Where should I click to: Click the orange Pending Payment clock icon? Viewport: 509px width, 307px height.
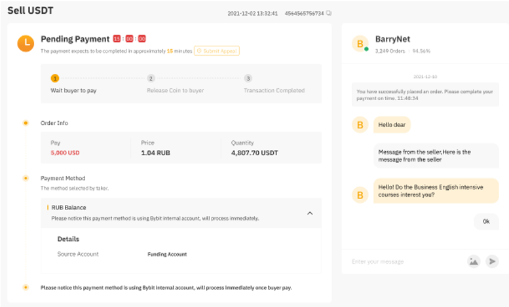pos(26,43)
